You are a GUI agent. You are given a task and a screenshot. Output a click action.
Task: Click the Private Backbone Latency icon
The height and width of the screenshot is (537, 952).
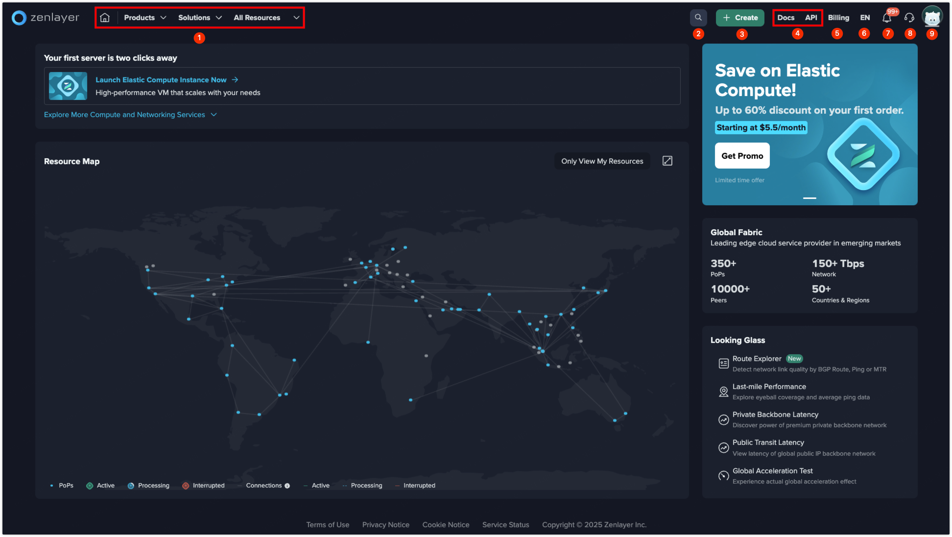tap(723, 419)
